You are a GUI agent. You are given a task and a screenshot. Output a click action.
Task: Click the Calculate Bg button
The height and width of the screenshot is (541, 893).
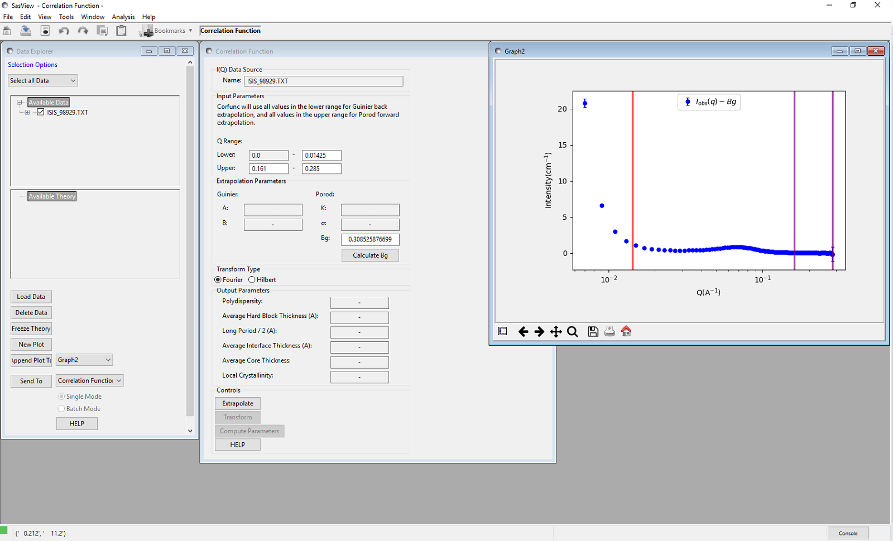[x=370, y=255]
